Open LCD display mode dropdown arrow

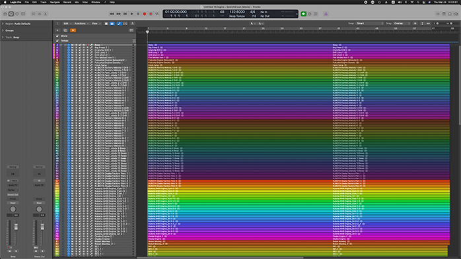[x=297, y=14]
